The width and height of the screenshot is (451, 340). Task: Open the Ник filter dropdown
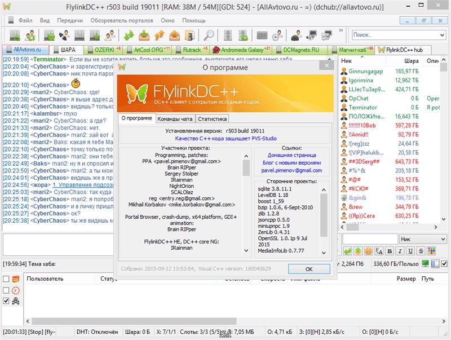click(x=423, y=239)
